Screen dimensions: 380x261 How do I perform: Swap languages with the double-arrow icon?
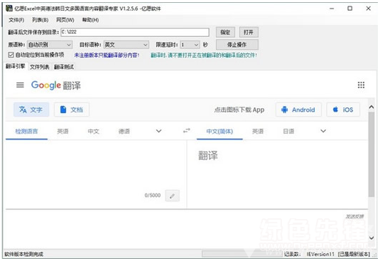pyautogui.click(x=186, y=131)
